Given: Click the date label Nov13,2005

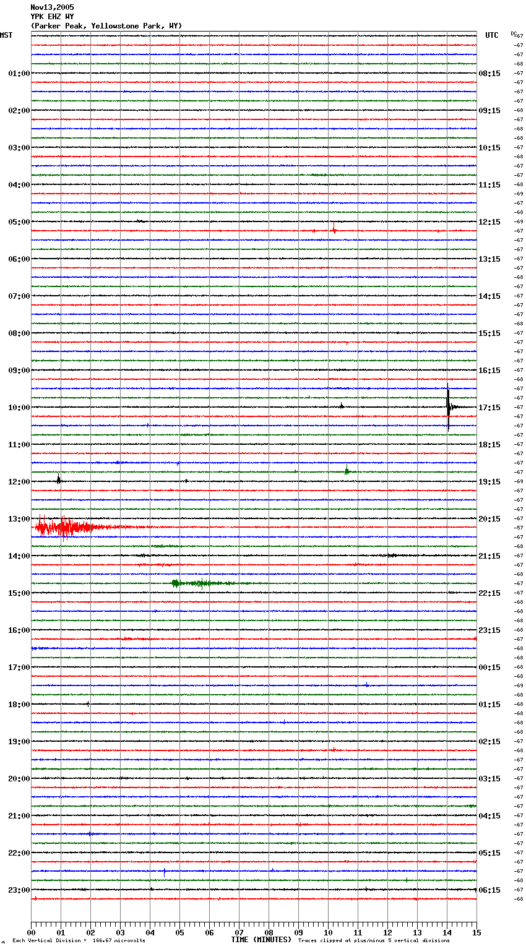Looking at the screenshot, I should 52,7.
